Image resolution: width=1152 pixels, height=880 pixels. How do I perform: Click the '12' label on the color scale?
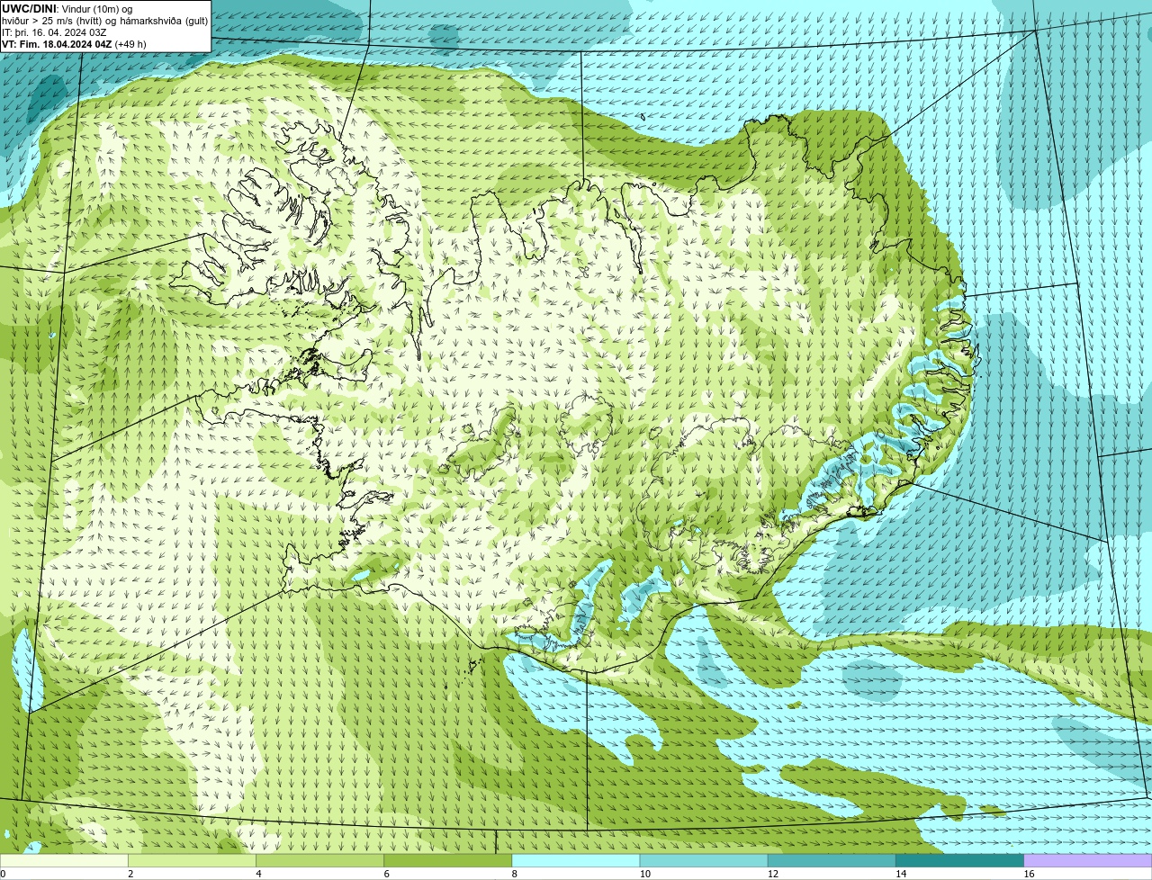pyautogui.click(x=773, y=874)
